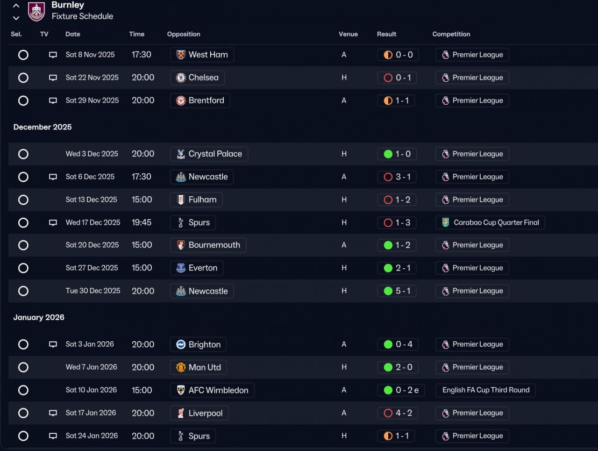Viewport: 598px width, 451px height.
Task: Click the West Ham club badge
Action: point(181,55)
